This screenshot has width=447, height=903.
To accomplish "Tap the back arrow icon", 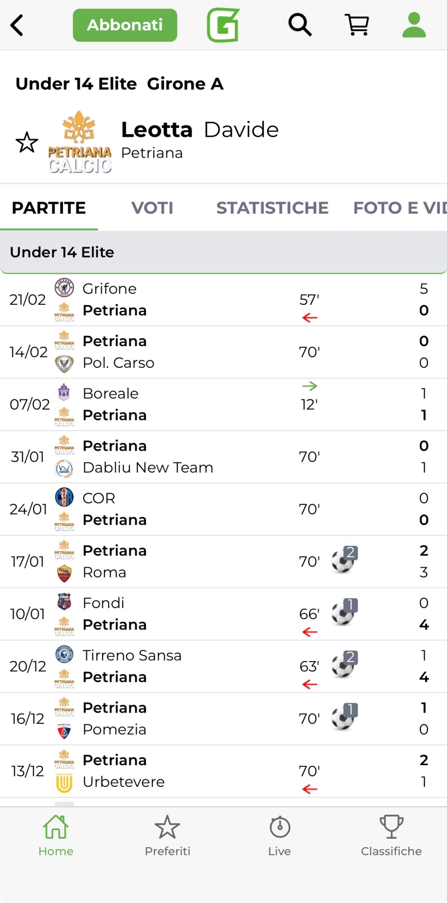I will click(x=17, y=25).
